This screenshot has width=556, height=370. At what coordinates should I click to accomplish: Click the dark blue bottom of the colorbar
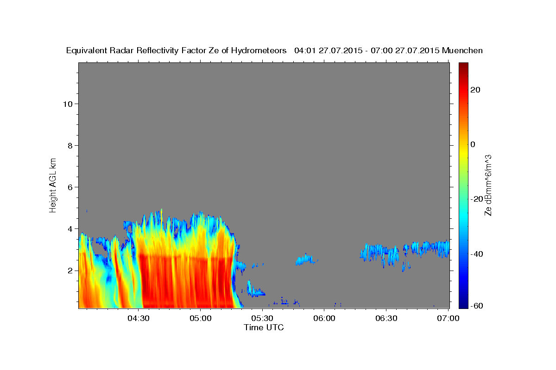tap(463, 303)
